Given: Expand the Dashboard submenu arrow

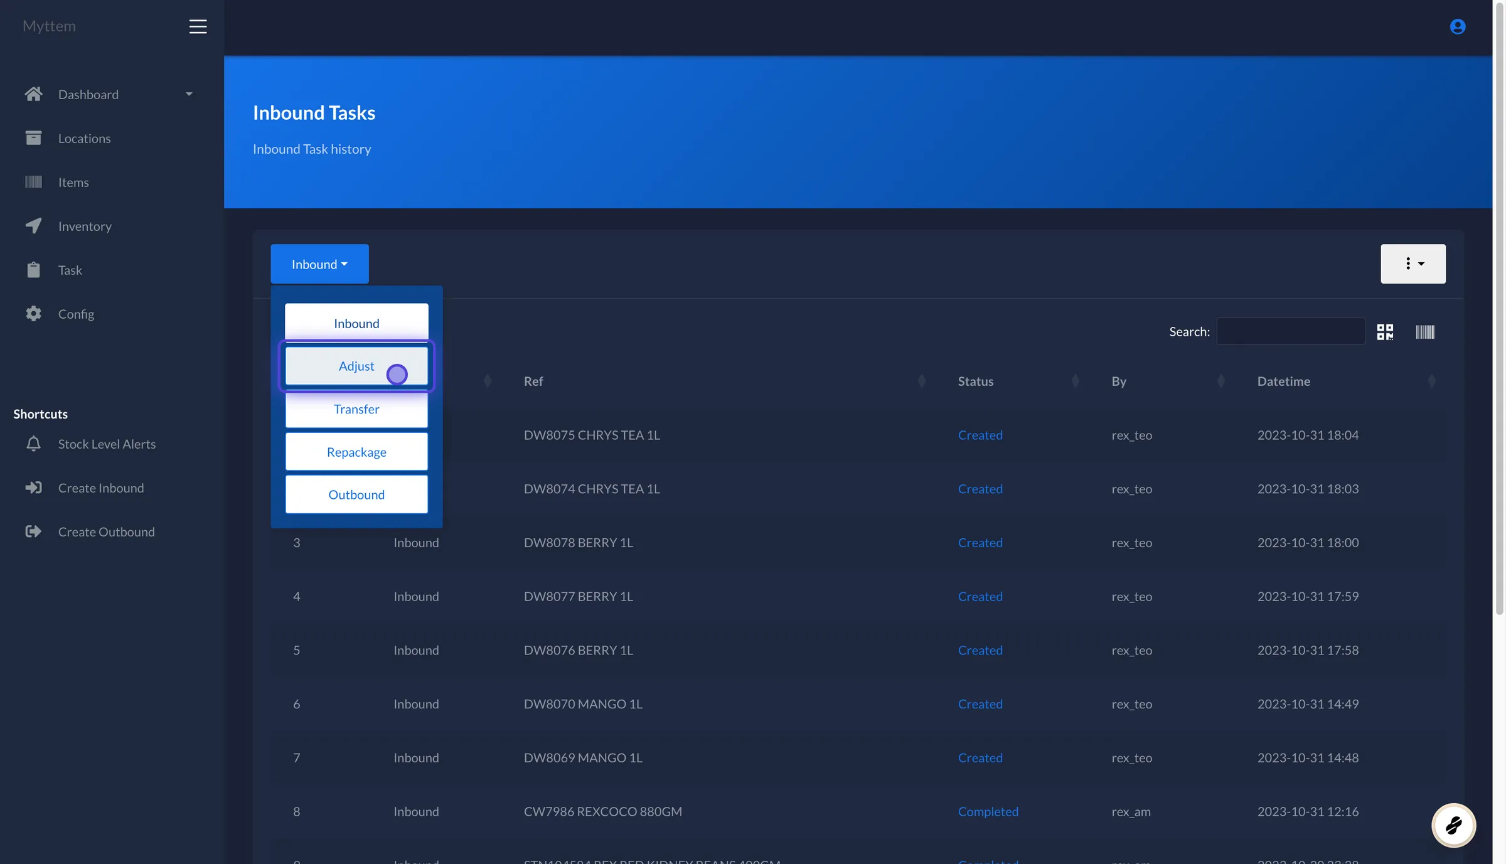Looking at the screenshot, I should click(189, 94).
